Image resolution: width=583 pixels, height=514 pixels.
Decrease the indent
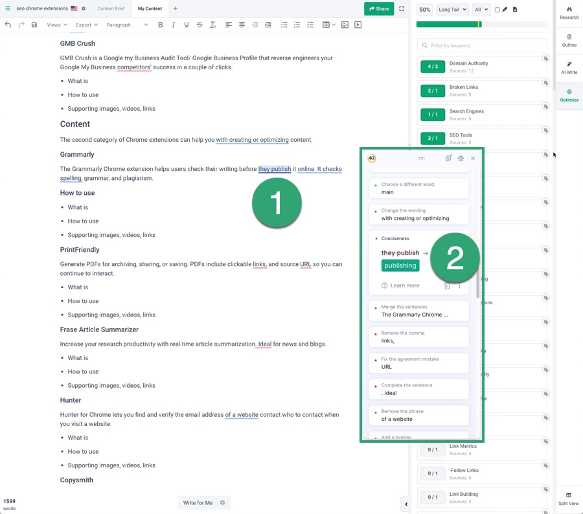tap(255, 25)
